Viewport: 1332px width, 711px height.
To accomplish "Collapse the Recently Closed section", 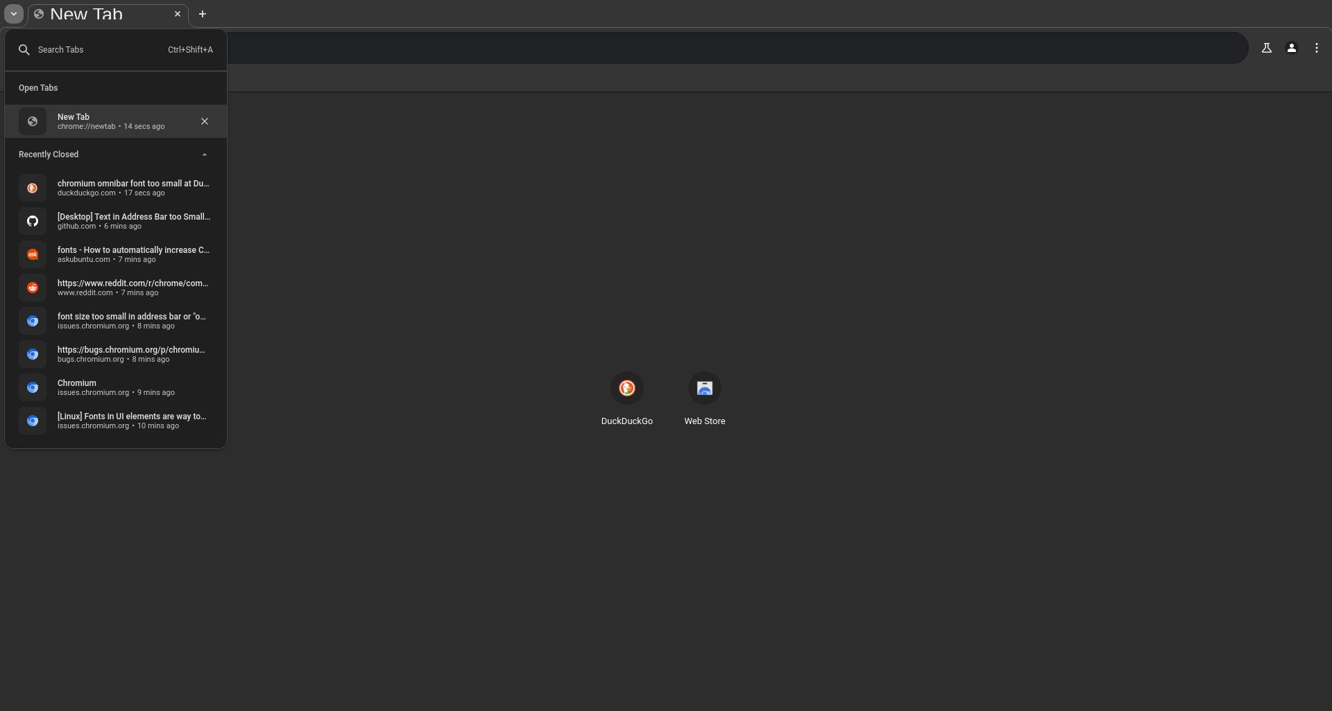I will 205,155.
